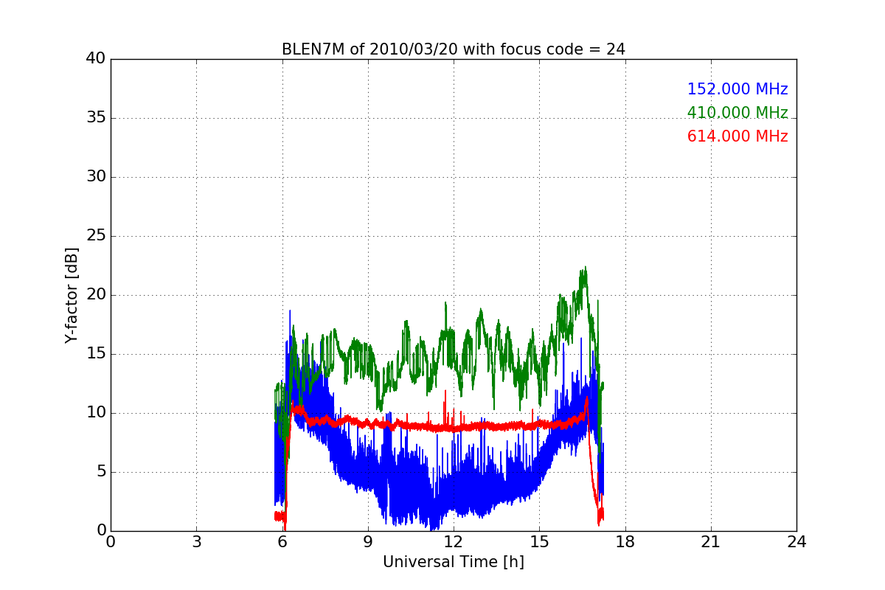
Task: Click x-axis tick label 21
Action: tap(711, 542)
